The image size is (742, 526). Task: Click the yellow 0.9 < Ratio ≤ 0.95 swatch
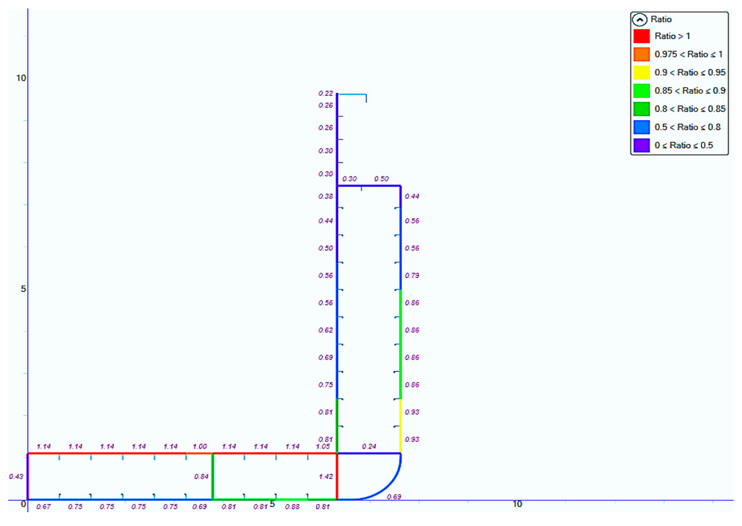click(x=641, y=72)
